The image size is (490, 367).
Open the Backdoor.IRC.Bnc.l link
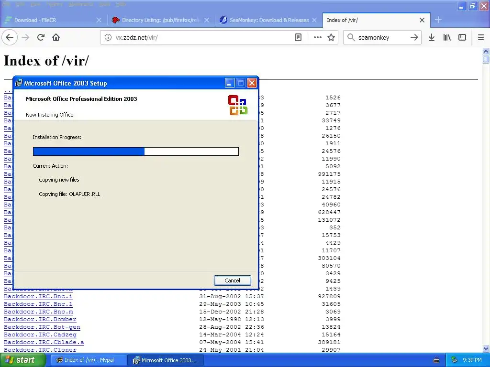(x=38, y=304)
